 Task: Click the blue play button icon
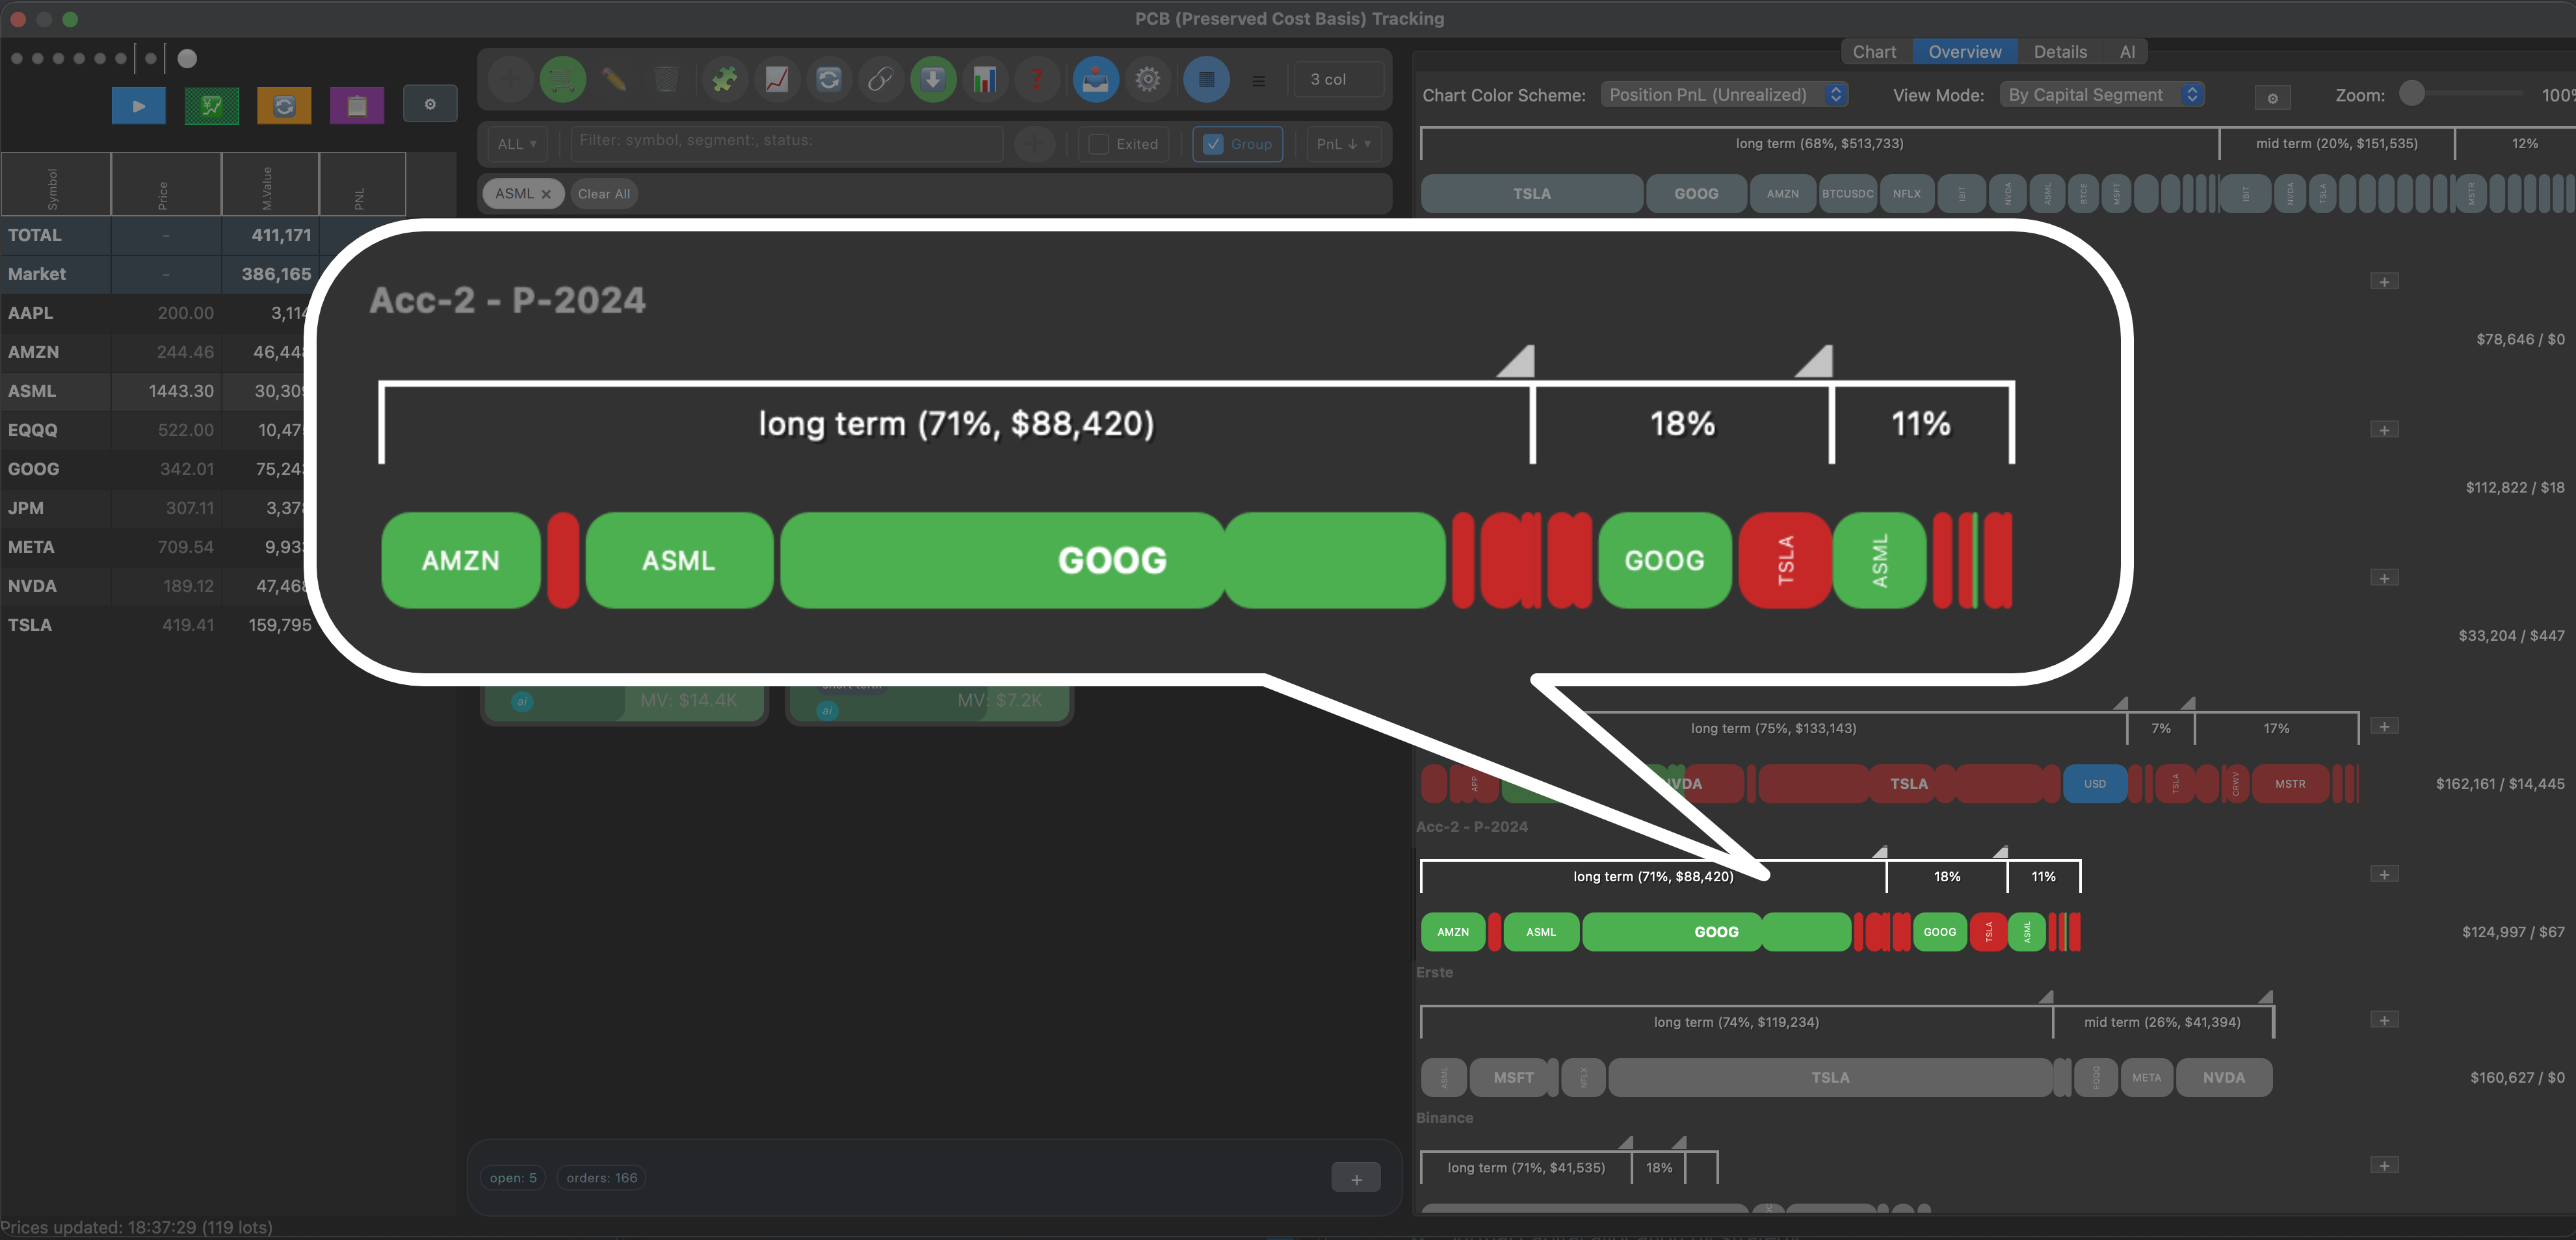139,106
